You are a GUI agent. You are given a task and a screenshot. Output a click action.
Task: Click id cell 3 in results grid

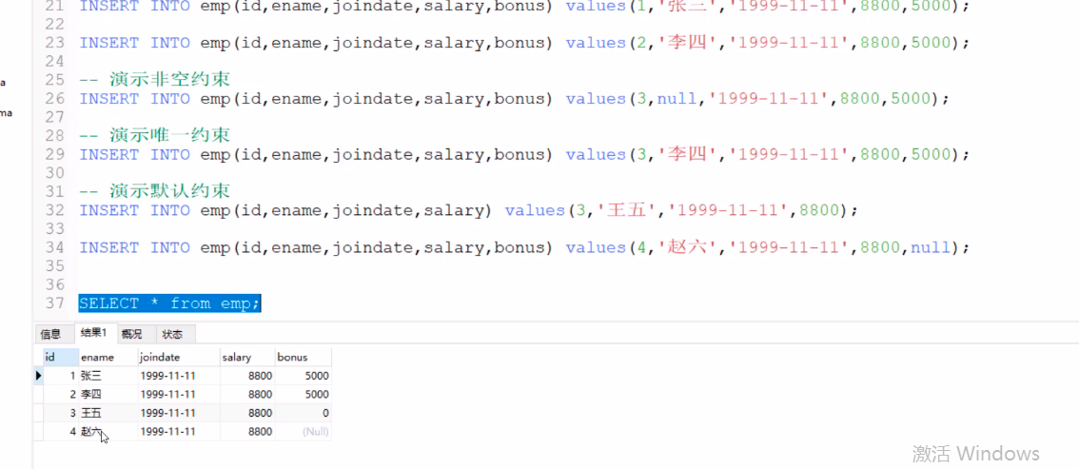(61, 413)
